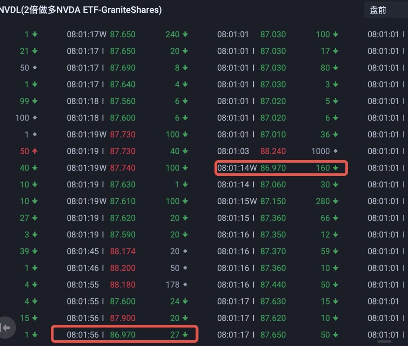This screenshot has width=408, height=346.
Task: Click the timestamp 08:01:15W
Action: pyautogui.click(x=237, y=201)
